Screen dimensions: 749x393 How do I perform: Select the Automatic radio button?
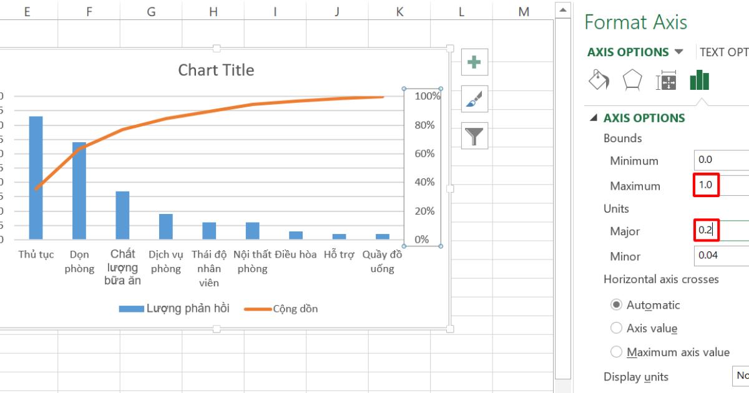[616, 305]
